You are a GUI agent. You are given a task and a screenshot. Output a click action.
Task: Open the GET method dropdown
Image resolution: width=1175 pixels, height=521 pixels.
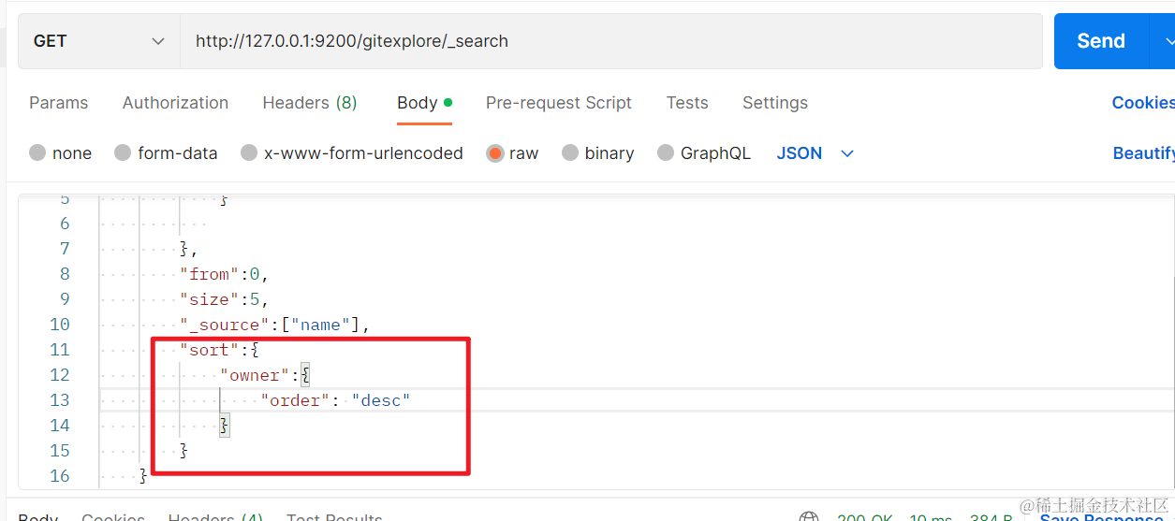(99, 41)
